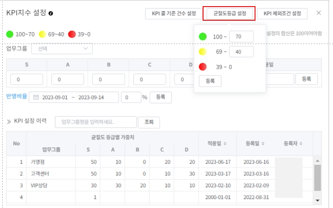Click the 업무그룹명 search input field
The width and height of the screenshot is (333, 208).
tap(96, 122)
